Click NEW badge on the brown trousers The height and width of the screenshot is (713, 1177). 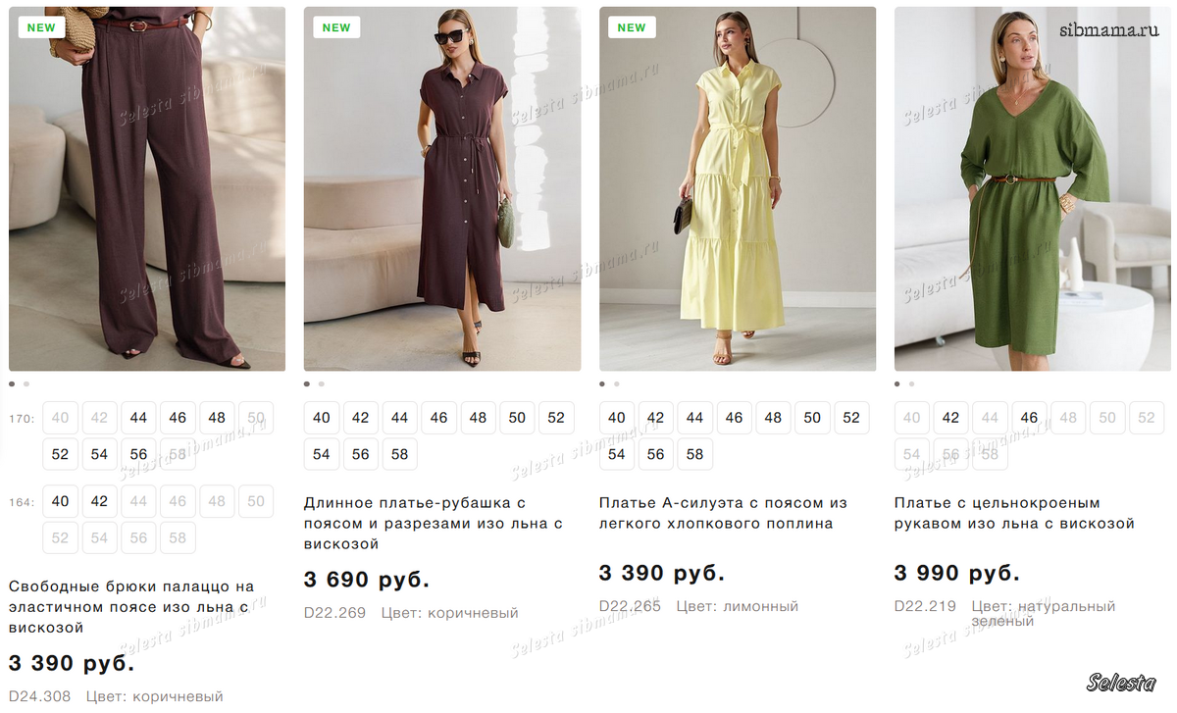coord(41,27)
